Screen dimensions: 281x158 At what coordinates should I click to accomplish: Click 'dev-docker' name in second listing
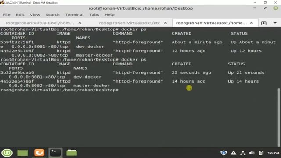coord(87,77)
